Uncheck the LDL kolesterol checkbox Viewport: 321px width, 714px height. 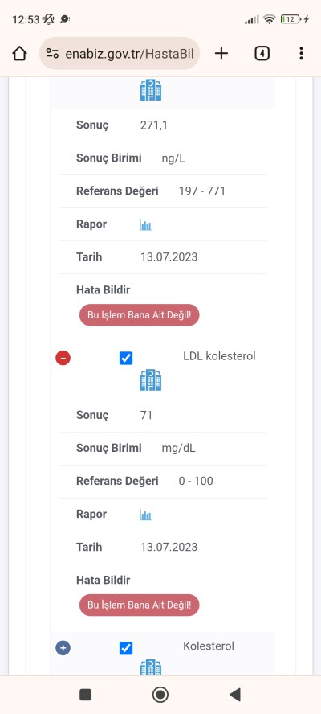click(126, 359)
